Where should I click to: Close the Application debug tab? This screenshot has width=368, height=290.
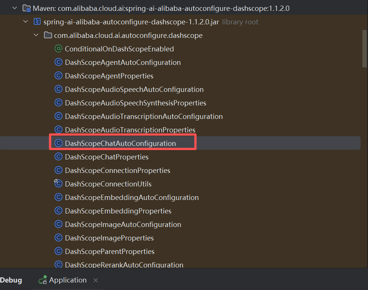pyautogui.click(x=96, y=280)
